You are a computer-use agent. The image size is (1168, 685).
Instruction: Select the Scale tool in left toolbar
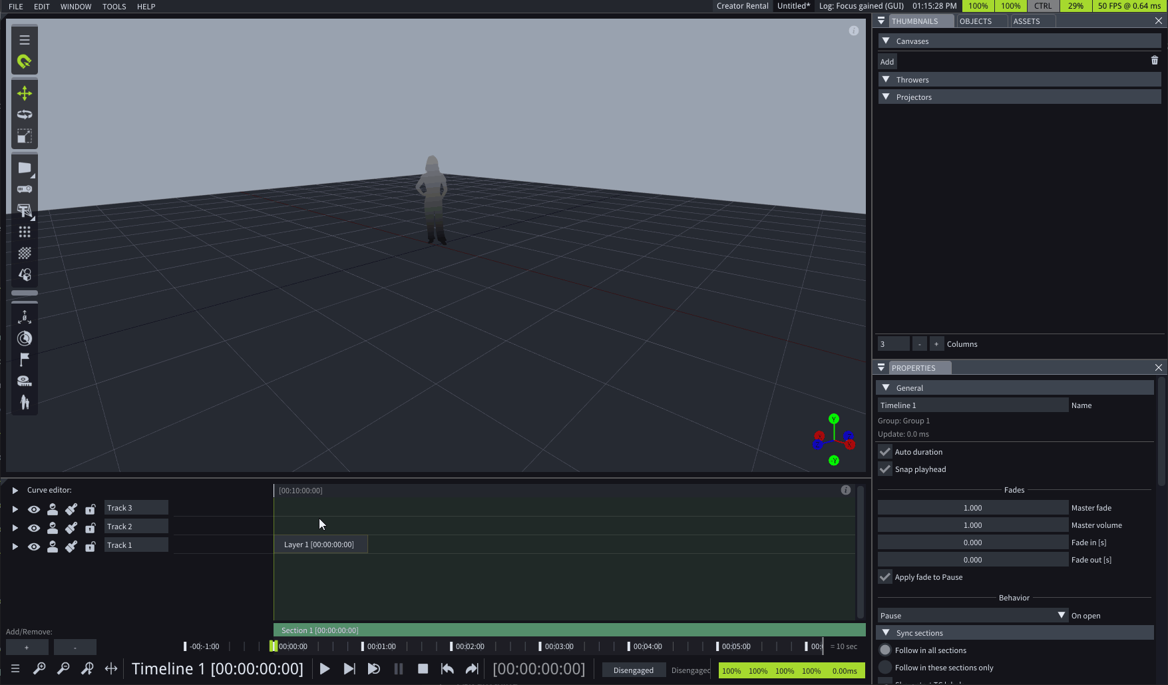click(25, 136)
